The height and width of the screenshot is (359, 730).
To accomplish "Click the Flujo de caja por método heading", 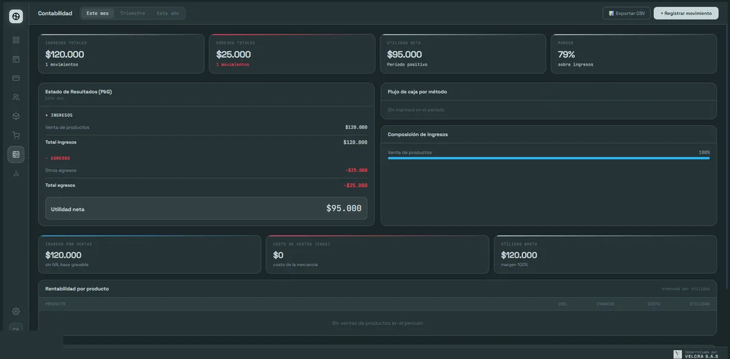I will 417,92.
